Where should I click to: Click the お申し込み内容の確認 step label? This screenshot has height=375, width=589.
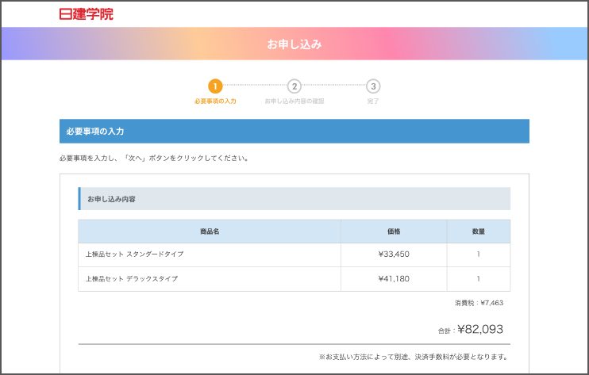[x=294, y=101]
